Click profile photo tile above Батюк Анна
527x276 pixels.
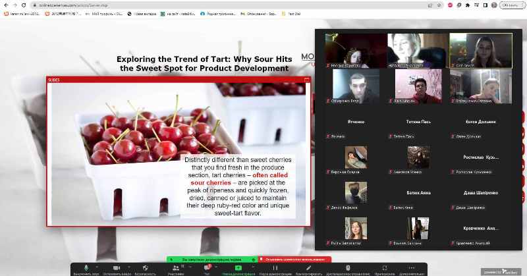(x=418, y=157)
